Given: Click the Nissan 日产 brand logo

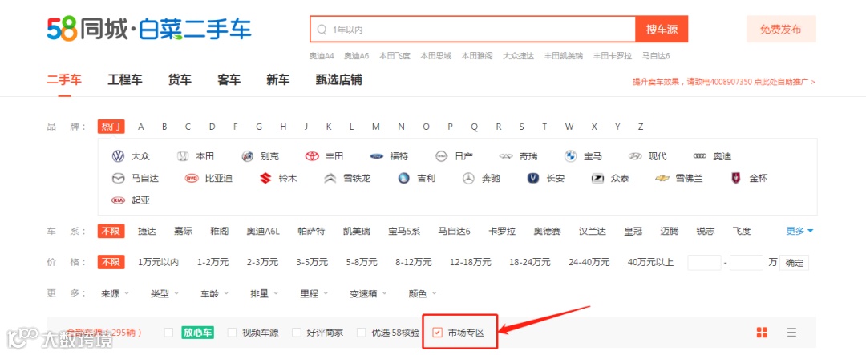Looking at the screenshot, I should coord(441,156).
